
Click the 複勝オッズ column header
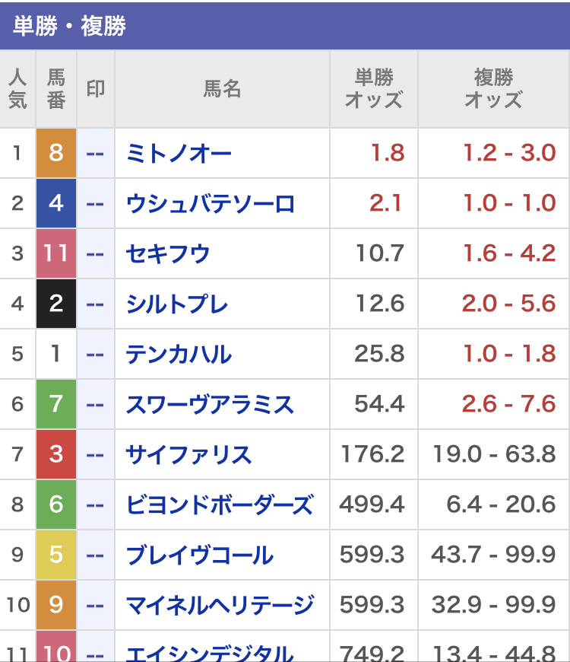493,89
